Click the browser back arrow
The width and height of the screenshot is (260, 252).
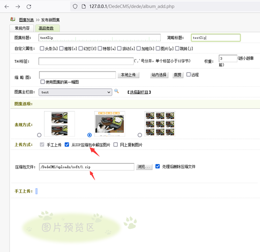click(x=7, y=7)
